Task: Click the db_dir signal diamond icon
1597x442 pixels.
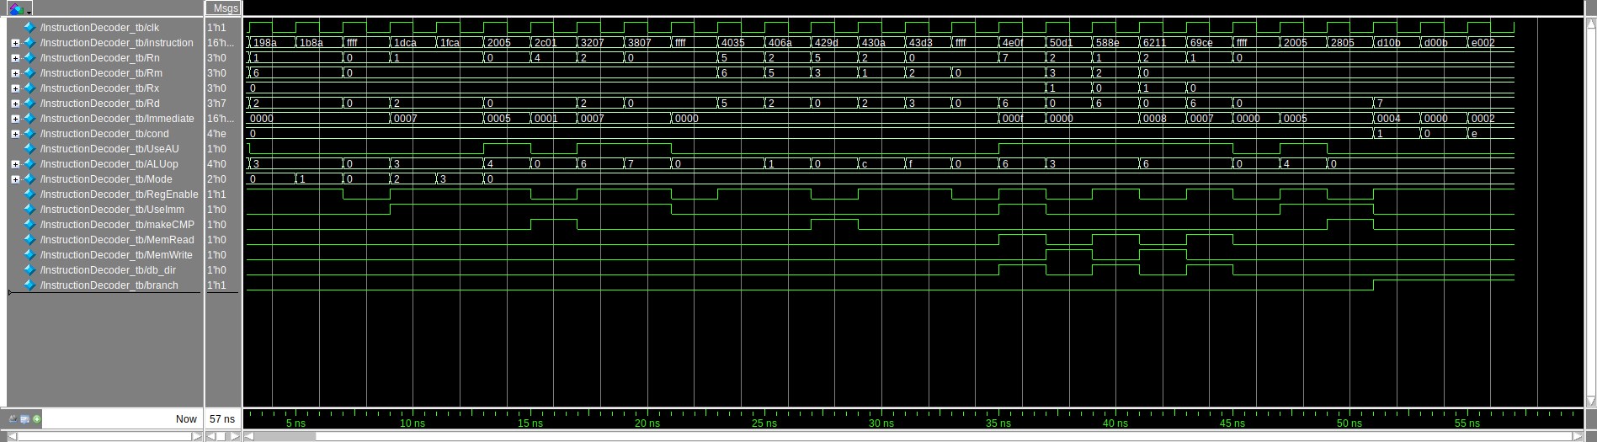Action: point(30,270)
